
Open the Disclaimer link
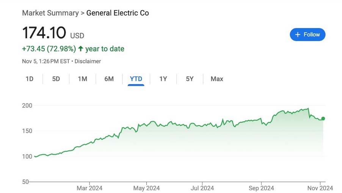coord(88,61)
